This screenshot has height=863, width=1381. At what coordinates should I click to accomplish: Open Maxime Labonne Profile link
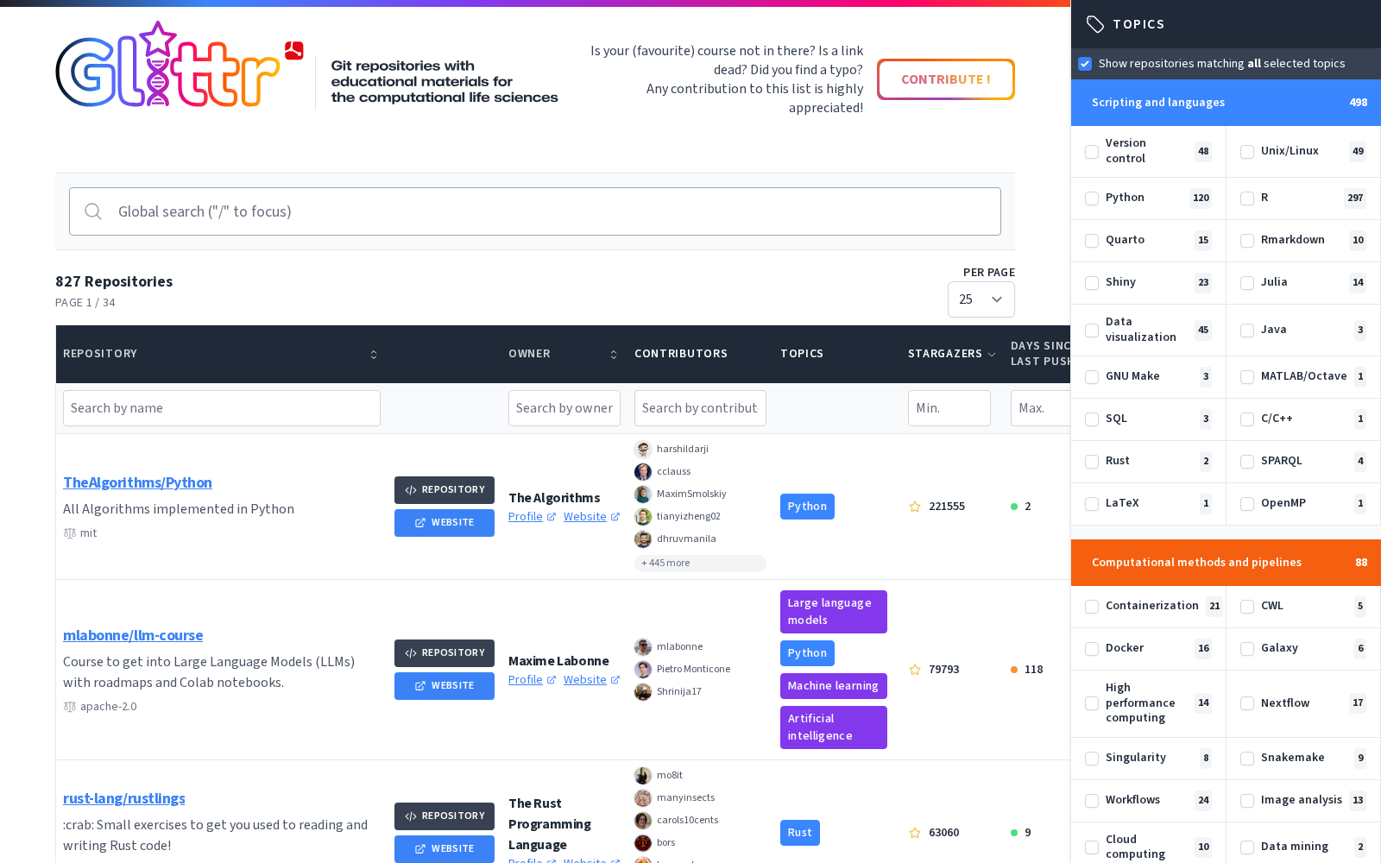coord(526,680)
